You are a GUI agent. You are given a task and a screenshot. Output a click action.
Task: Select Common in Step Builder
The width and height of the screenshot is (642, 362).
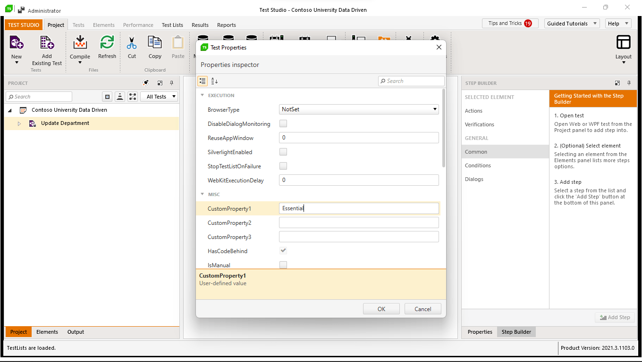click(x=505, y=152)
